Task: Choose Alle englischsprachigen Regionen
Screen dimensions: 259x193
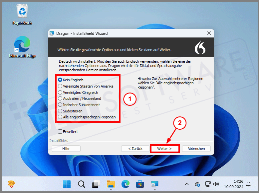Action: (87, 117)
